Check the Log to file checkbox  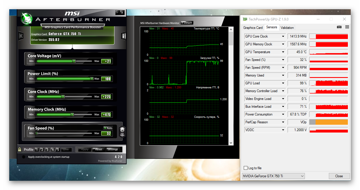(245, 168)
